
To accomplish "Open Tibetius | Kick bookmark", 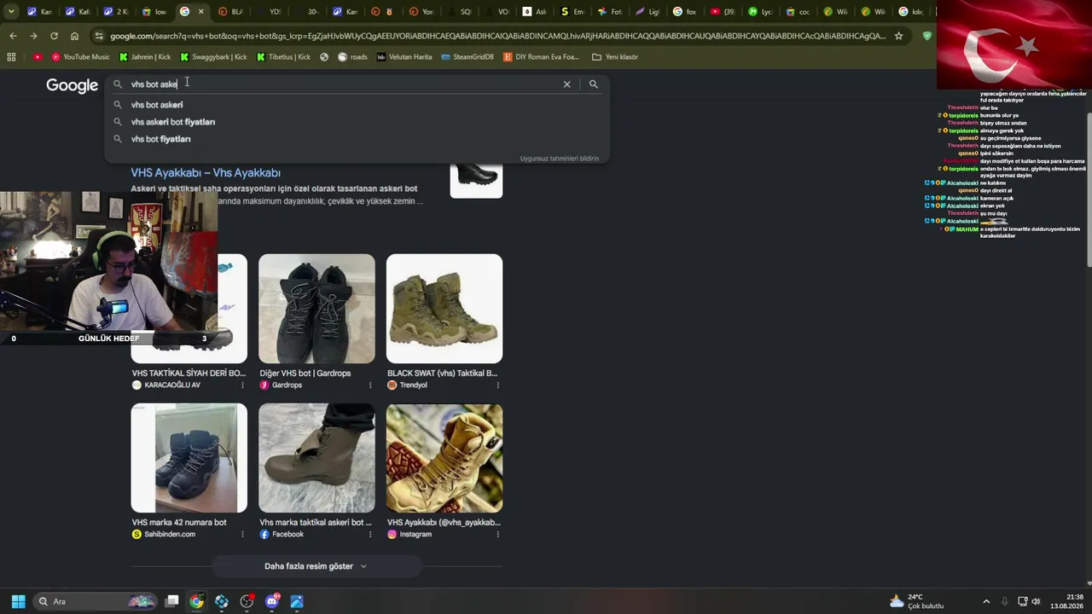I will 283,57.
